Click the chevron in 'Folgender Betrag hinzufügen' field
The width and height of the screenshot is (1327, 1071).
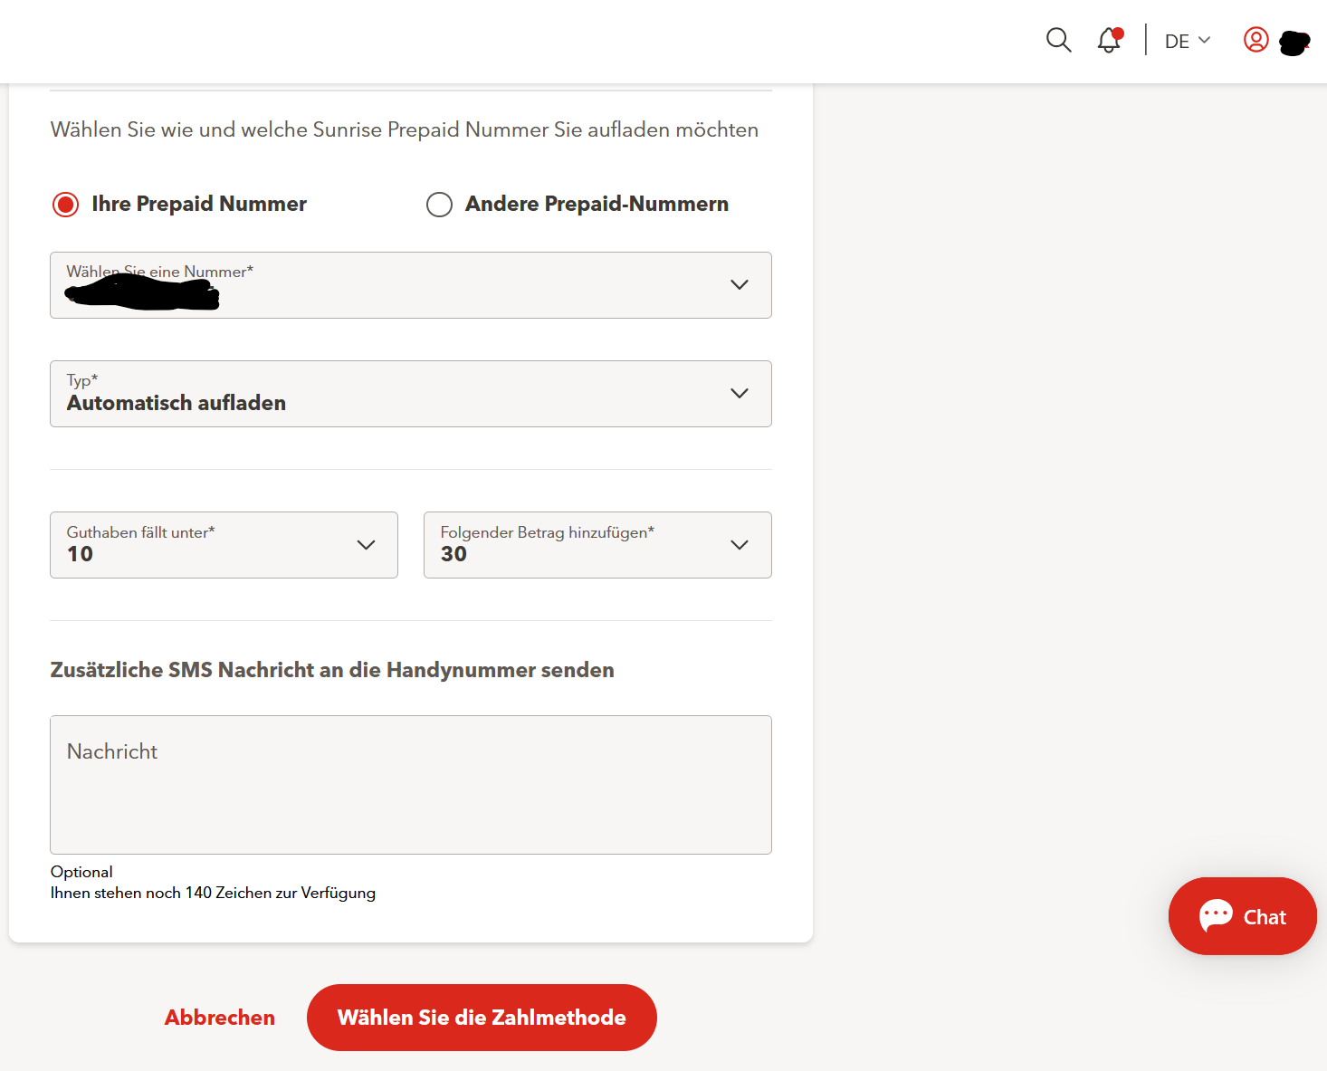click(x=739, y=545)
